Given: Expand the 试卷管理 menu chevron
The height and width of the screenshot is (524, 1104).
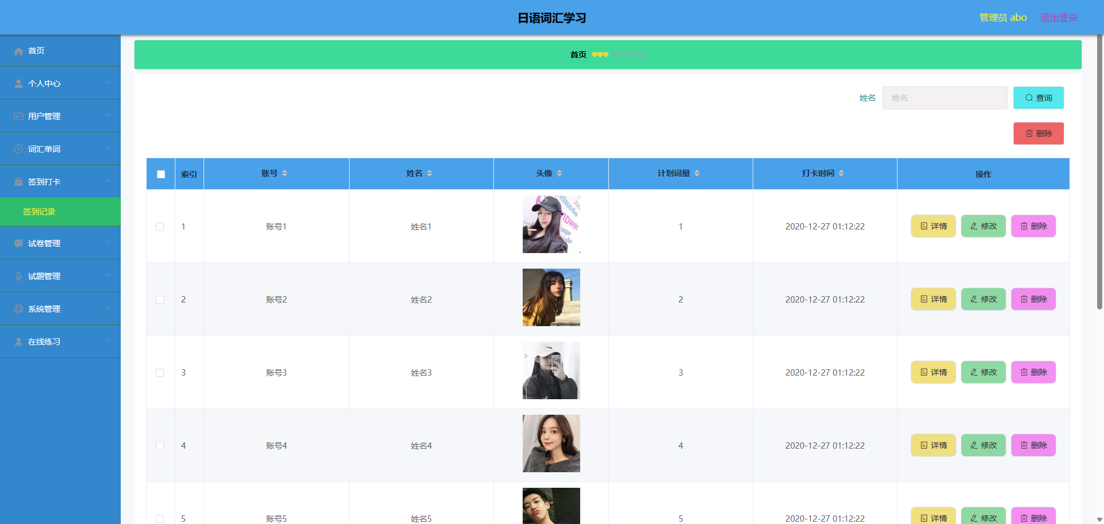Looking at the screenshot, I should coord(107,243).
